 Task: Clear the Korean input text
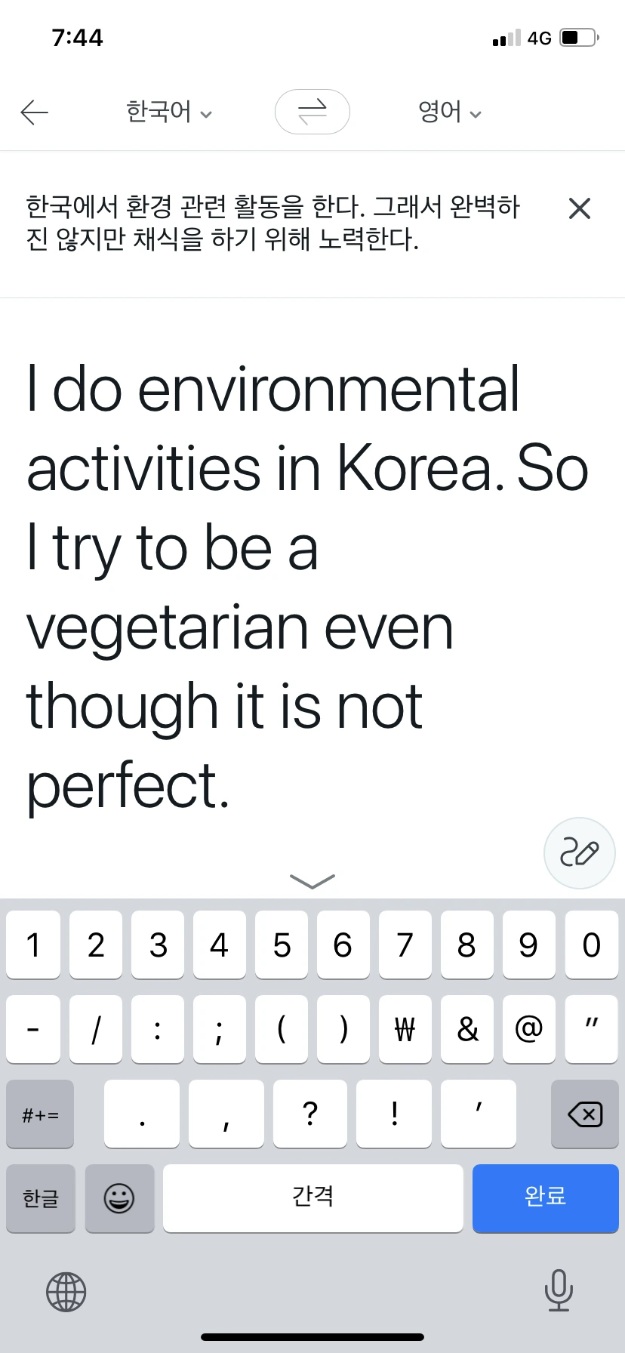click(x=579, y=208)
